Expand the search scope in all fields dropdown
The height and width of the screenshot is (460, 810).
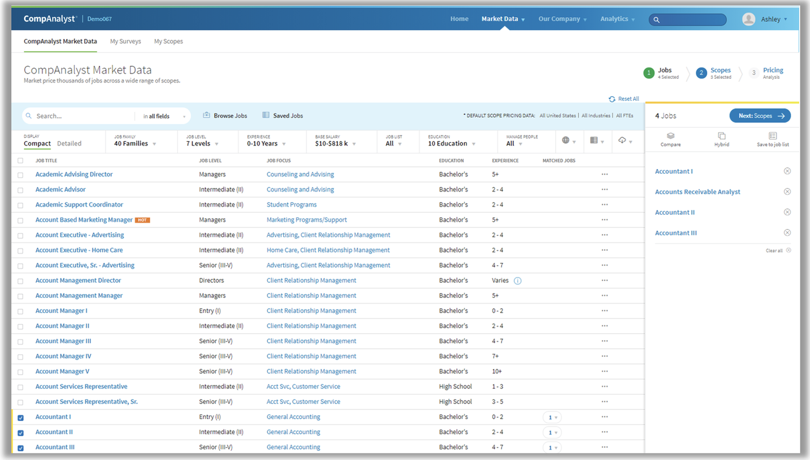(164, 116)
